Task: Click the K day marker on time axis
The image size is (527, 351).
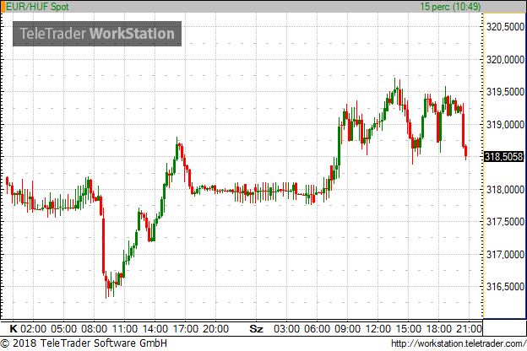Action: pos(14,328)
